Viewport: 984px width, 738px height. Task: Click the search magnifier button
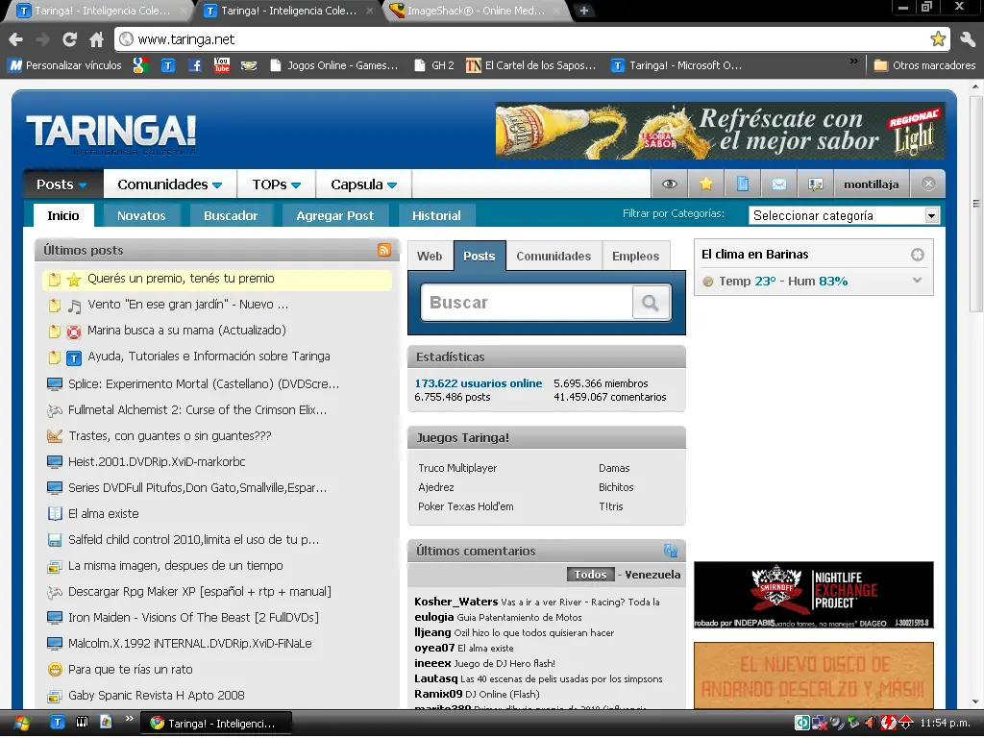point(651,303)
